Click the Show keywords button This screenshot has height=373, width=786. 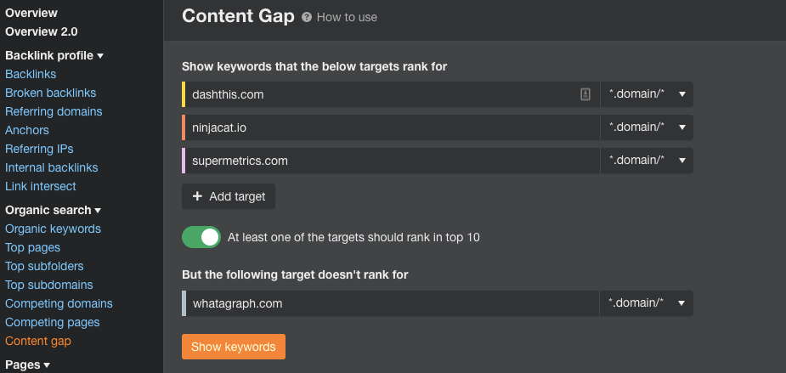[234, 347]
